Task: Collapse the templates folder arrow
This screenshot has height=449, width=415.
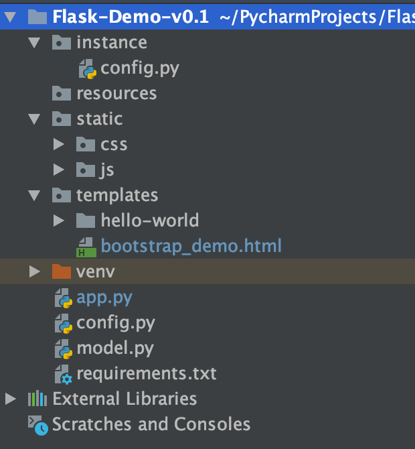Action: coord(35,196)
